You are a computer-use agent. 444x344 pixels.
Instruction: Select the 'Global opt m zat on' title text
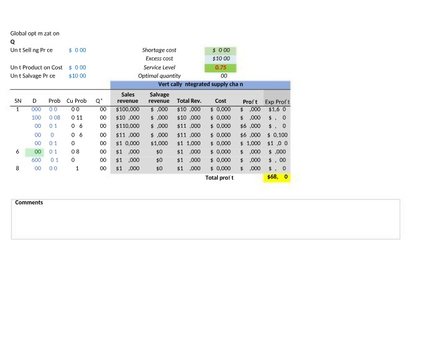coord(35,34)
